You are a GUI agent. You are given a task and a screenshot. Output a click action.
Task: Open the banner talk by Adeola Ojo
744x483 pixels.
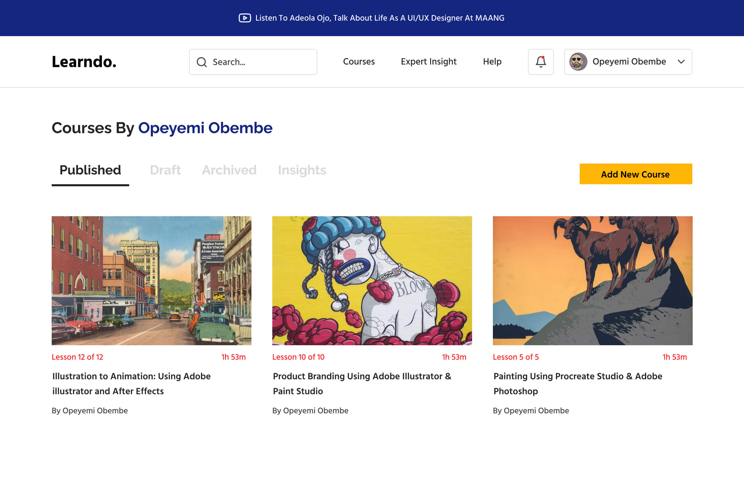click(x=379, y=18)
